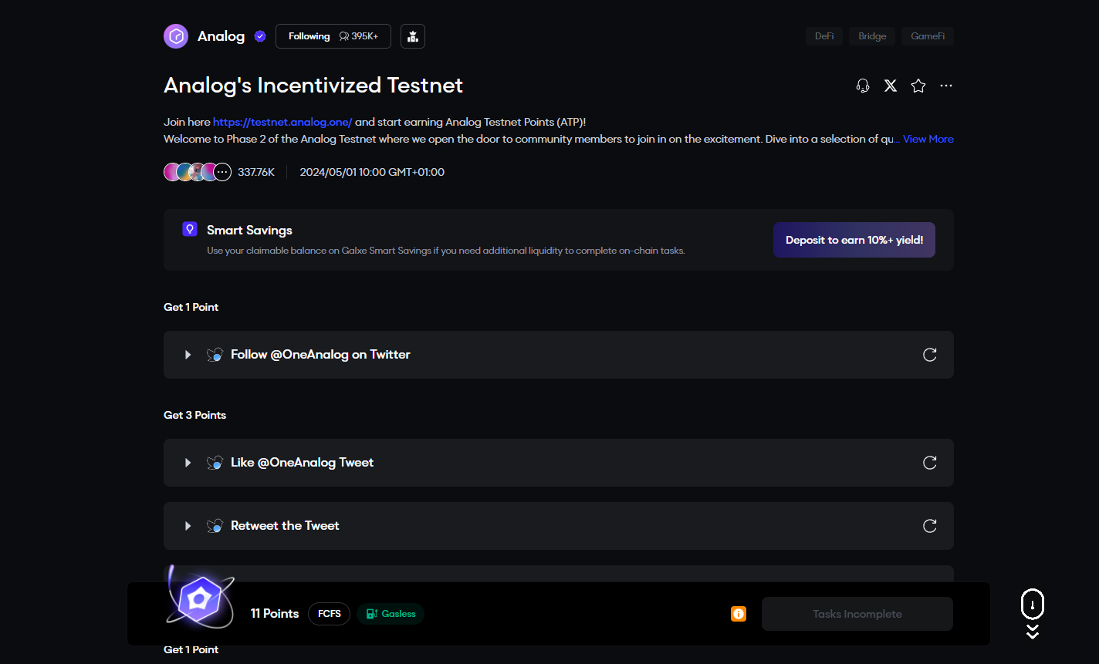Screen dimensions: 1099x664
Task: Click the 337.76K participants count
Action: click(256, 172)
